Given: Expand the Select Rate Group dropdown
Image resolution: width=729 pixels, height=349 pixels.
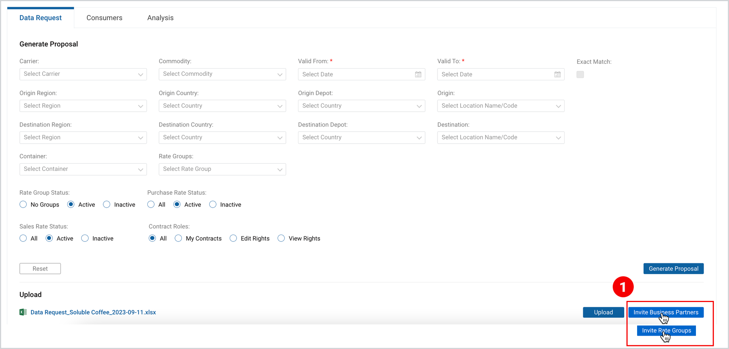Looking at the screenshot, I should point(222,169).
